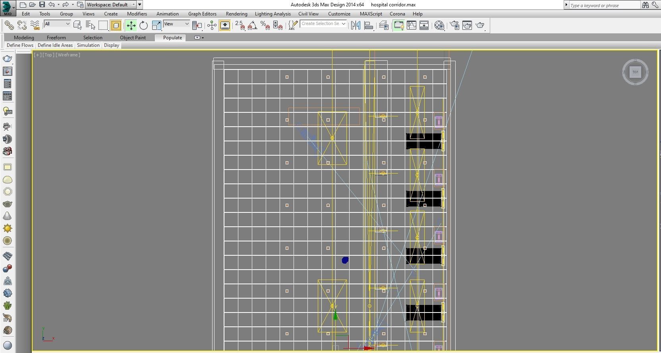
Task: Open the Modifiers menu
Action: point(137,14)
